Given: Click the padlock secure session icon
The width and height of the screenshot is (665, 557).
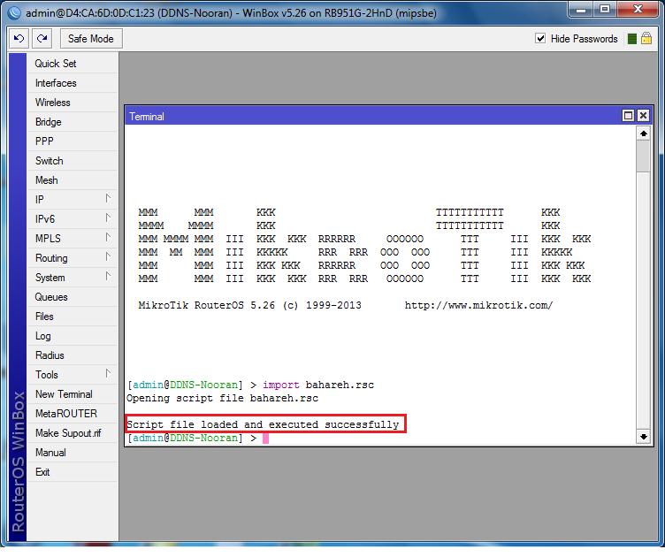Looking at the screenshot, I should [x=646, y=38].
